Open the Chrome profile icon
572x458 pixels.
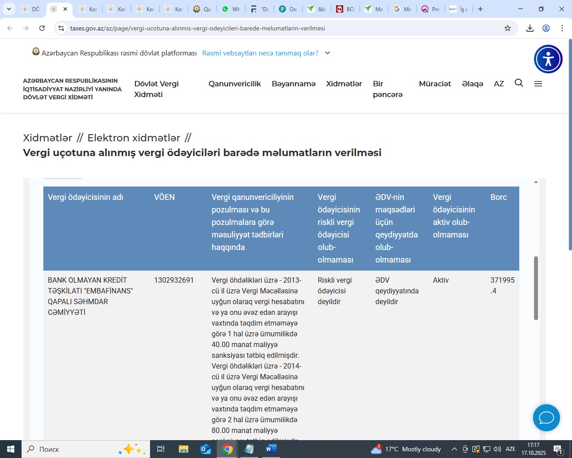click(x=546, y=28)
